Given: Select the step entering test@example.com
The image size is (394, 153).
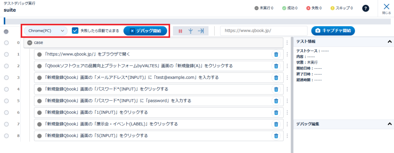Looking at the screenshot, I should coord(159,77).
